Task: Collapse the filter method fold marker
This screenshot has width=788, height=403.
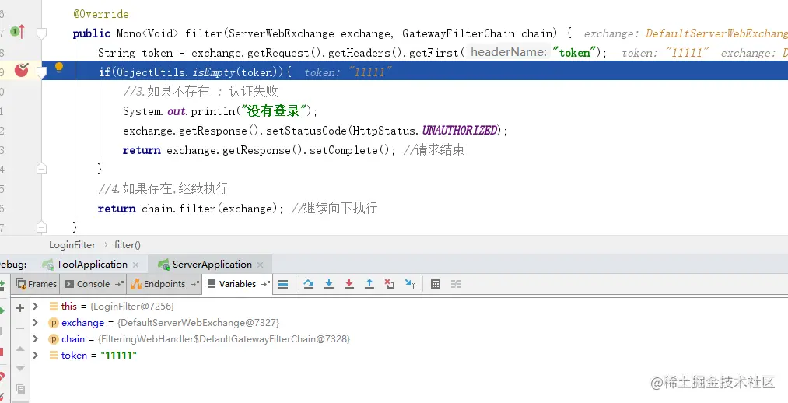Action: click(x=42, y=33)
